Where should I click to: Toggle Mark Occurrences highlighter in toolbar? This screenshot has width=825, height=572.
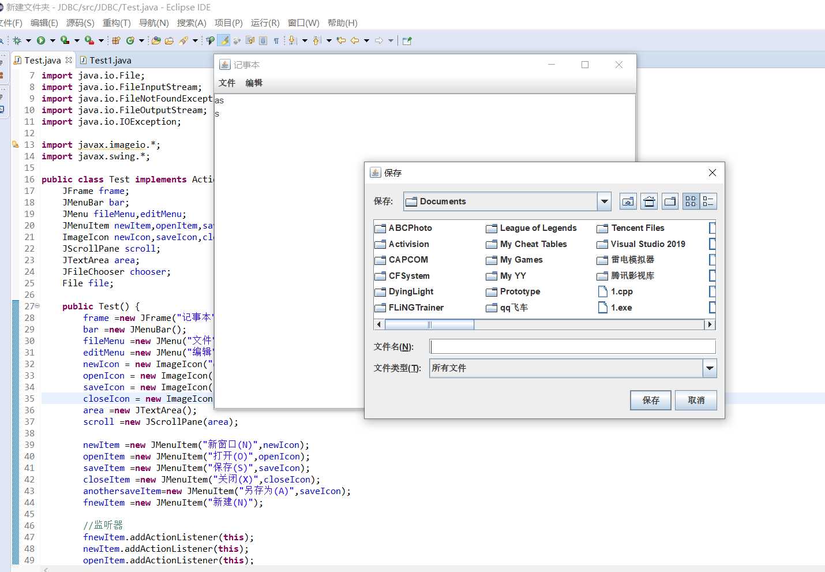(224, 40)
